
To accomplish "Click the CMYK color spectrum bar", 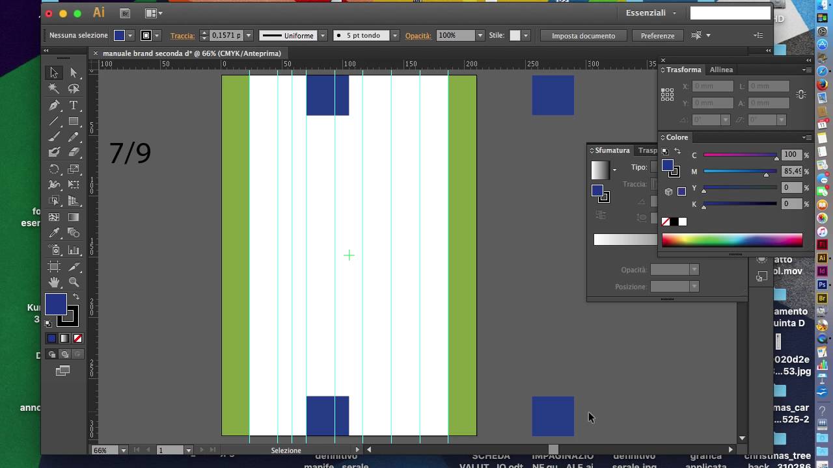I will (732, 240).
